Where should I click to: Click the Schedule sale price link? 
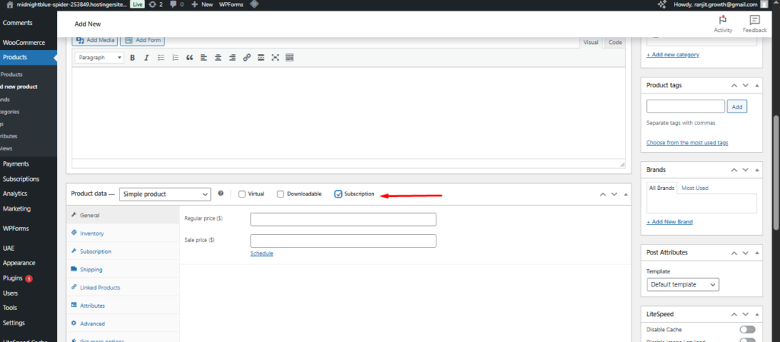point(261,253)
